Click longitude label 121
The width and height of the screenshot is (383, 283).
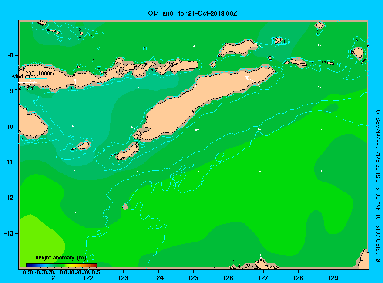coord(53,278)
